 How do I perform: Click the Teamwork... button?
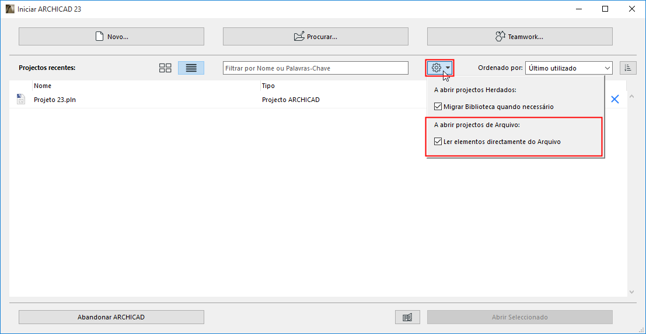tap(519, 37)
